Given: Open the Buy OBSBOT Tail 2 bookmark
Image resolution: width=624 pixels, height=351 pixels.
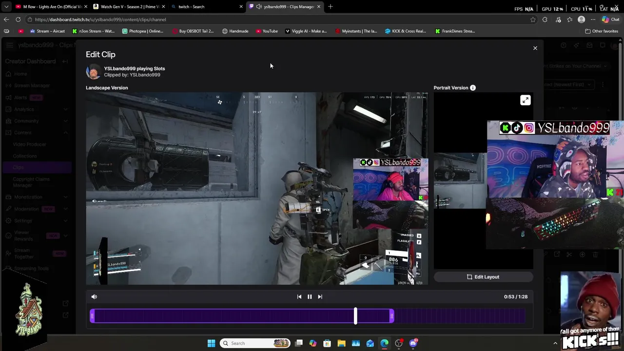Looking at the screenshot, I should 193,31.
